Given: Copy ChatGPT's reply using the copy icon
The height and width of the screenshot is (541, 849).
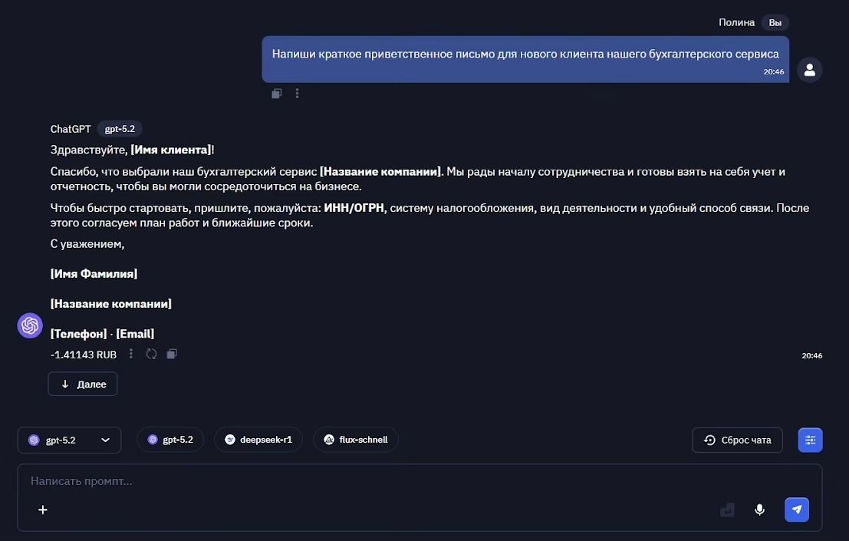Looking at the screenshot, I should 172,354.
